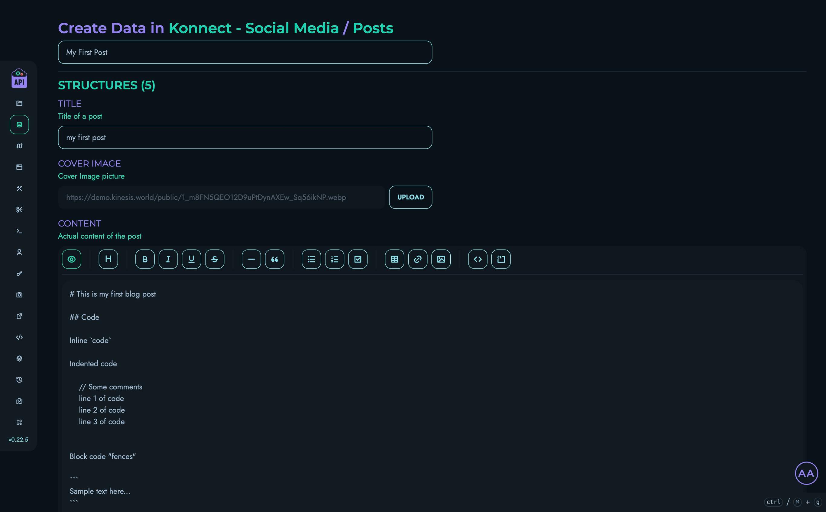Click the UPLOAD button for cover image
The width and height of the screenshot is (826, 512).
(410, 197)
